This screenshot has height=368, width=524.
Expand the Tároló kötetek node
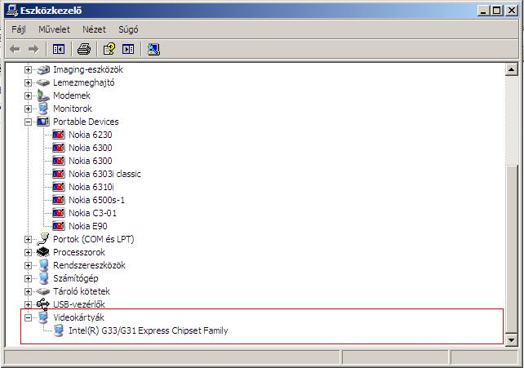[28, 291]
